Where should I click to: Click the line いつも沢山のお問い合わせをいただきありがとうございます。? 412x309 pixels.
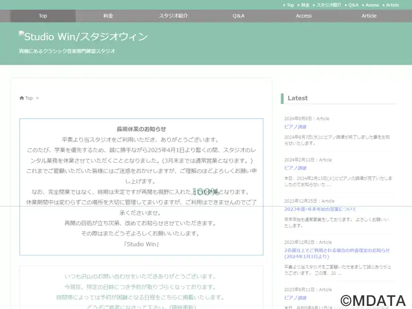click(x=141, y=277)
